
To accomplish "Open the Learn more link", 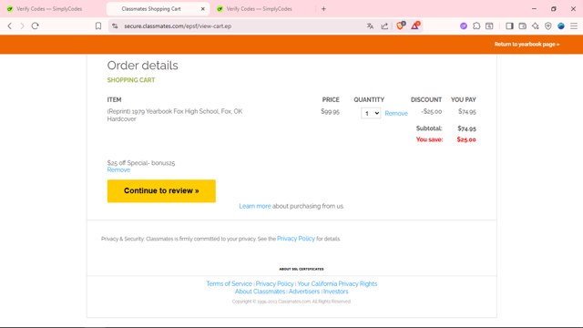I will (255, 206).
